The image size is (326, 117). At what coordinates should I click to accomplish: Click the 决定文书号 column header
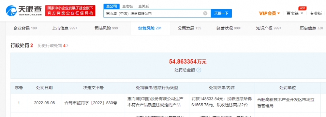93,88
